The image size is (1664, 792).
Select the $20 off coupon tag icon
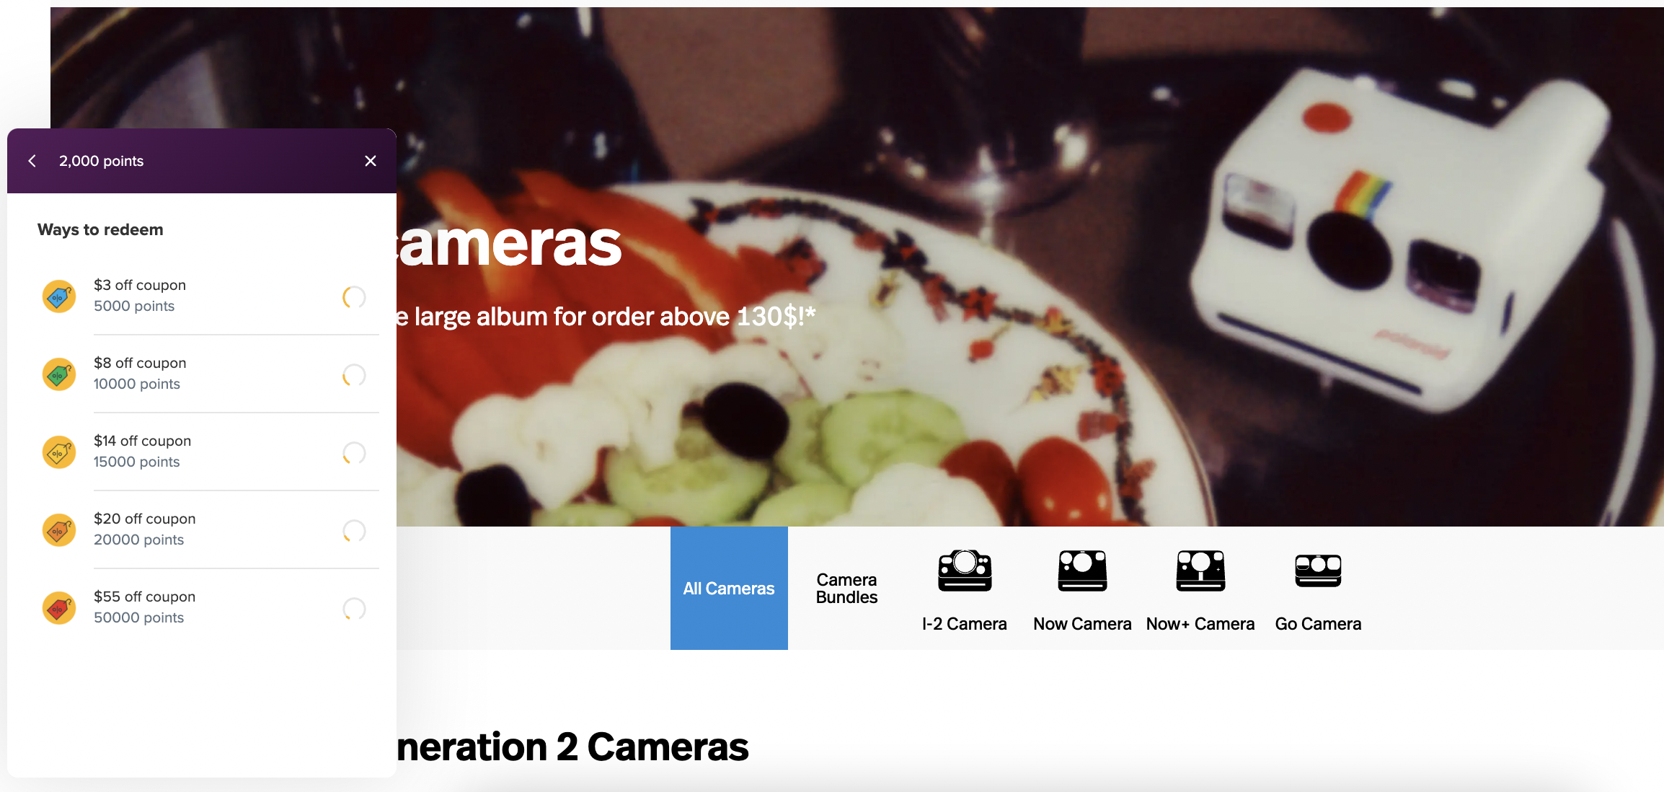59,529
